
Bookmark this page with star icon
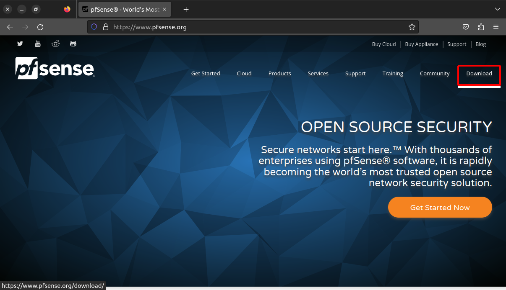tap(412, 27)
